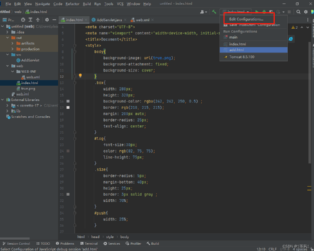Viewport: 314px width, 251px height.
Task: Close the AddServlet.java editor tab
Action: (x=125, y=20)
